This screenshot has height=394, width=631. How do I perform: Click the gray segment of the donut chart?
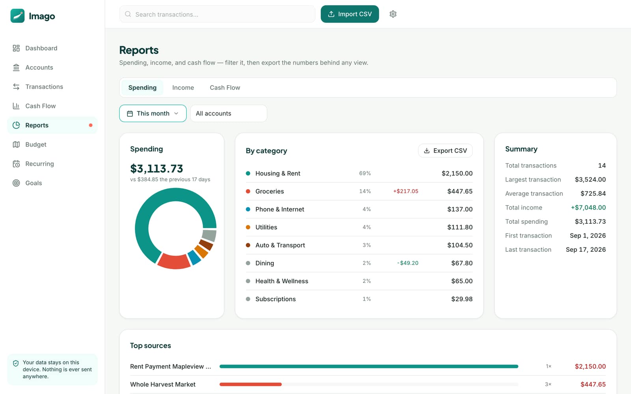pos(209,236)
